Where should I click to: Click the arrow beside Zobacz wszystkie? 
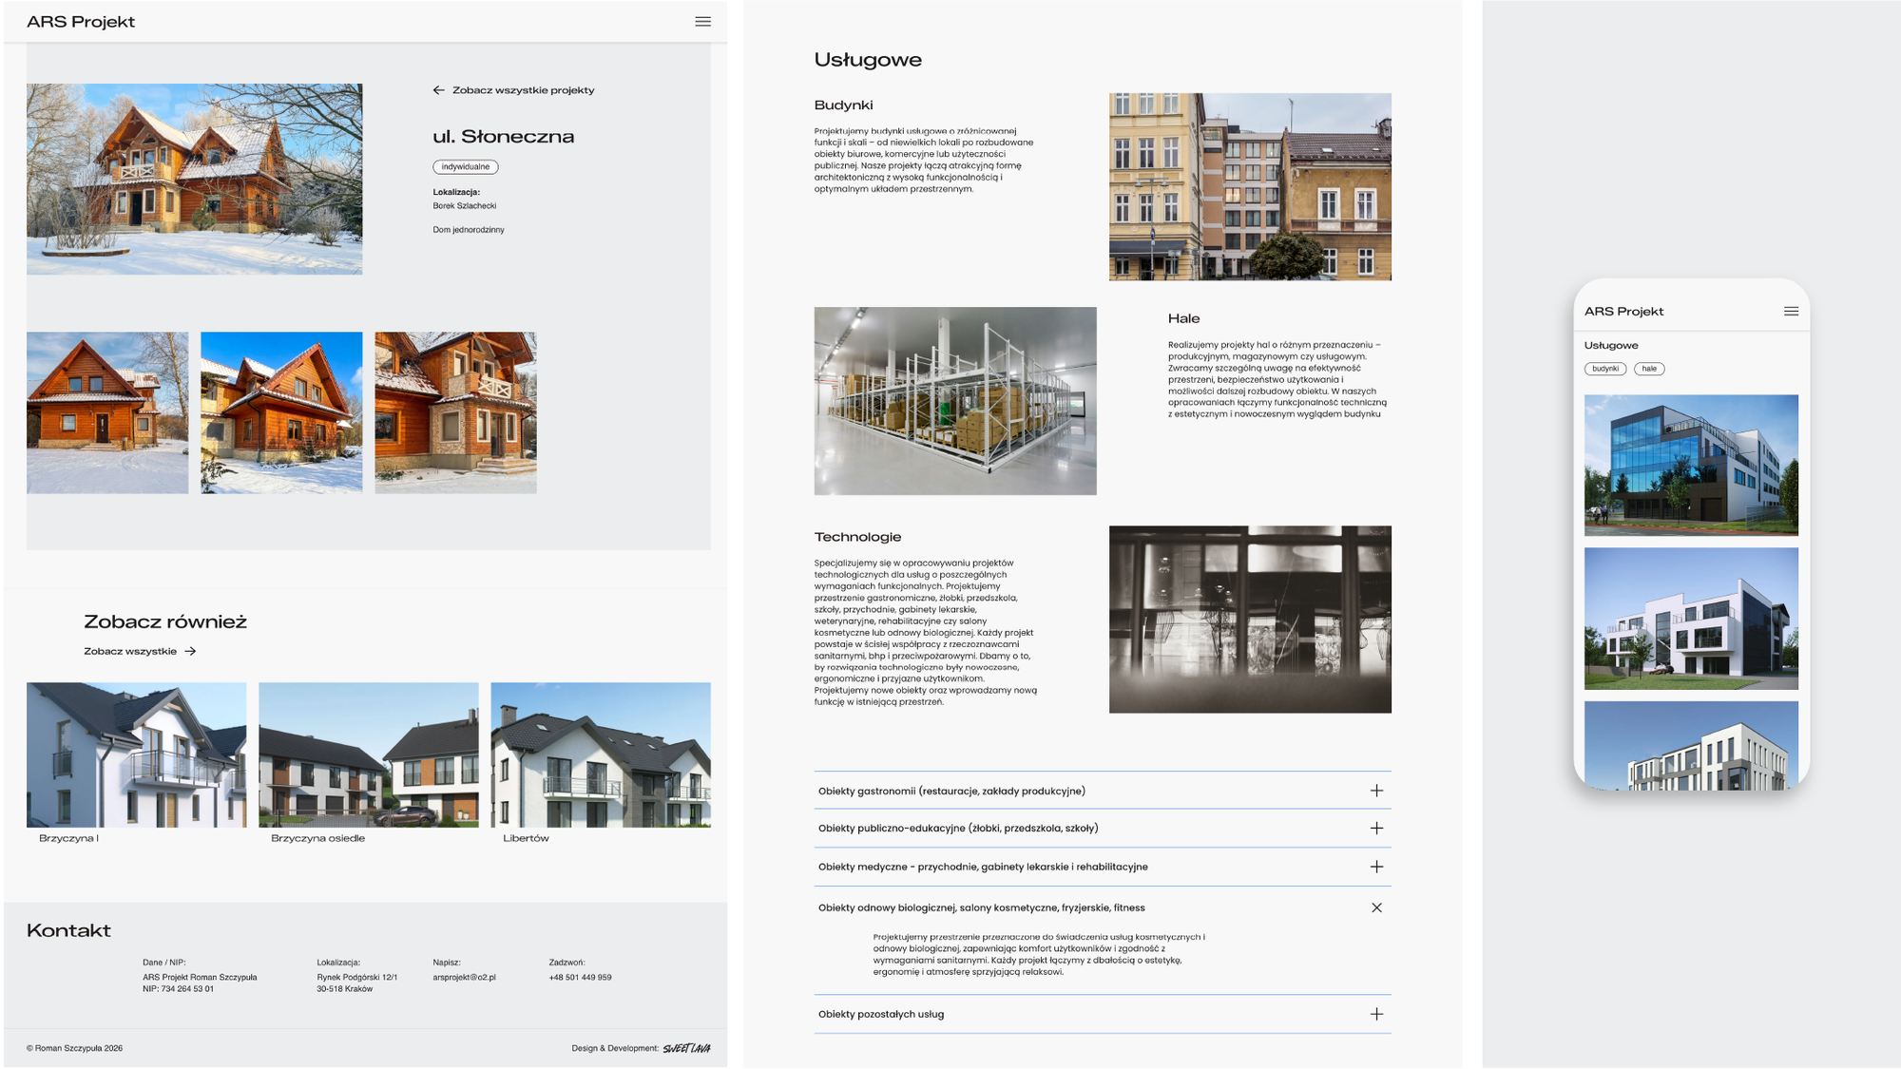(x=190, y=652)
